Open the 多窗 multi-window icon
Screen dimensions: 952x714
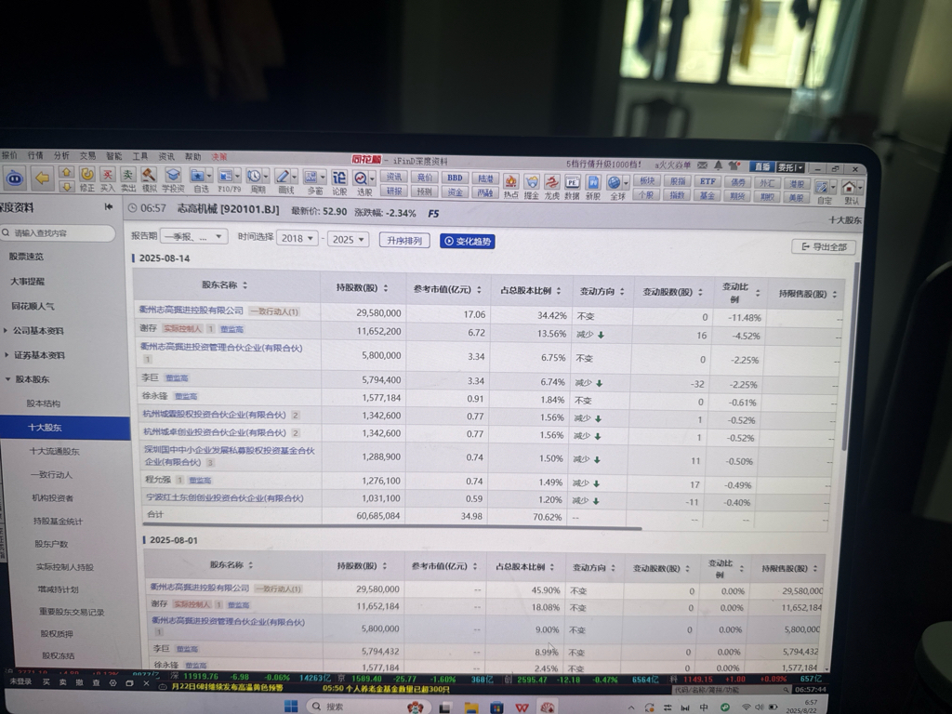pyautogui.click(x=311, y=178)
